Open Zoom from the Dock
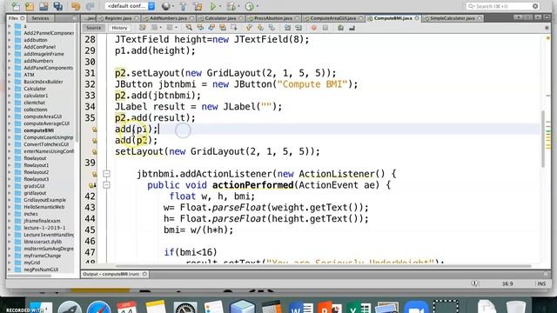The height and width of the screenshot is (313, 557). (x=416, y=307)
